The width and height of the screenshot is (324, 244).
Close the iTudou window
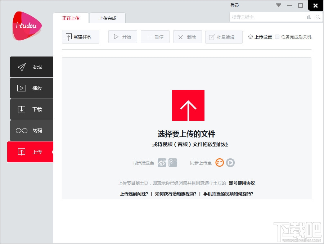[x=315, y=5]
